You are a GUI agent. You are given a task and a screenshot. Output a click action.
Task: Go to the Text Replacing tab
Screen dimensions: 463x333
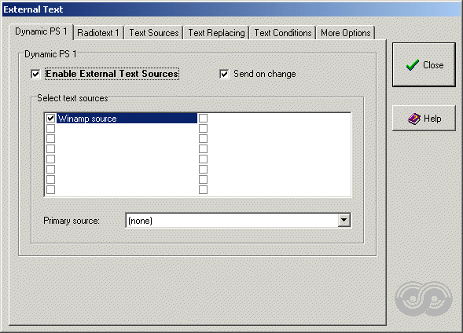click(216, 33)
